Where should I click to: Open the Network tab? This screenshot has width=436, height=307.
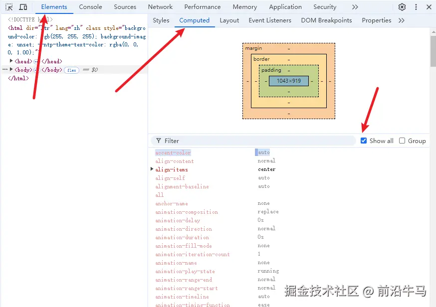click(x=160, y=7)
